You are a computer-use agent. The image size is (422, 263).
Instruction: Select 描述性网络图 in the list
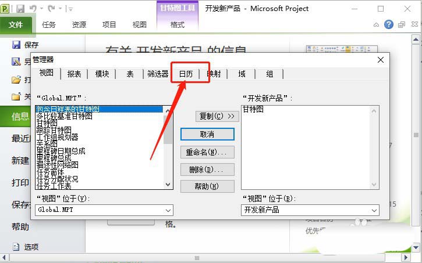tap(57, 165)
